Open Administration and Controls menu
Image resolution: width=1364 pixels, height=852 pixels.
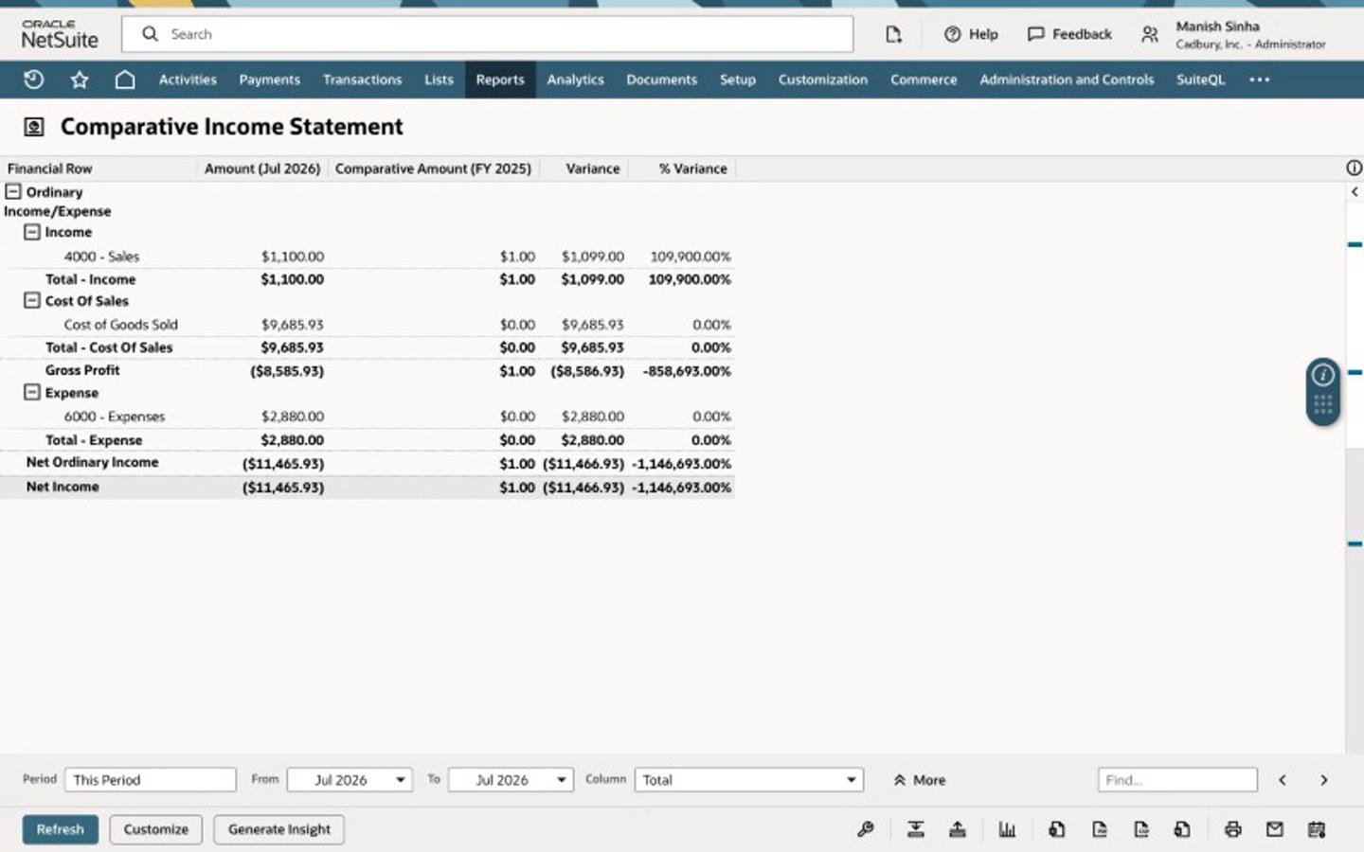1067,80
